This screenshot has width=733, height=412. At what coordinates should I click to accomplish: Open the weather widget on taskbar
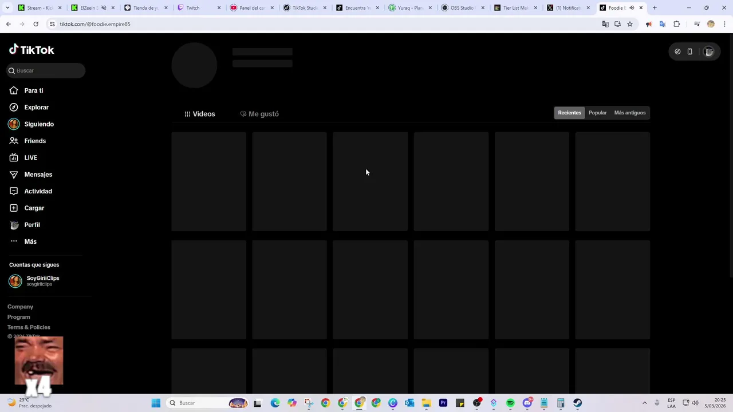[30, 403]
